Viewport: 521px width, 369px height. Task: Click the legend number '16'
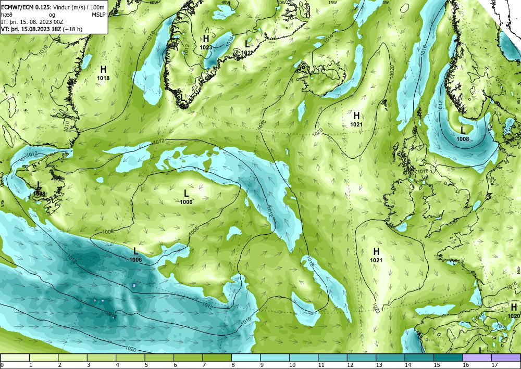[x=465, y=365]
